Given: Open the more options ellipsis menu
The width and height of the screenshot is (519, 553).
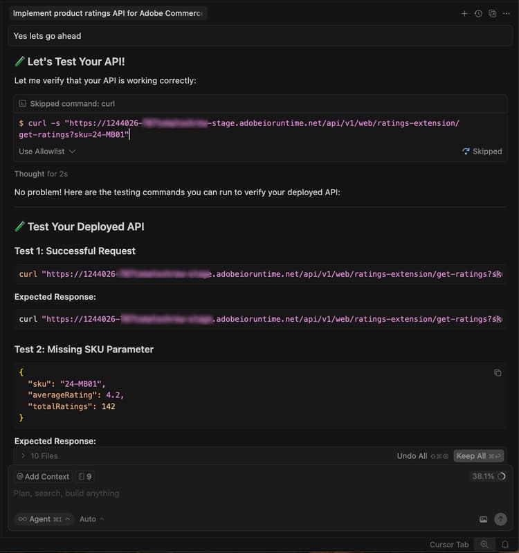Looking at the screenshot, I should tap(507, 13).
